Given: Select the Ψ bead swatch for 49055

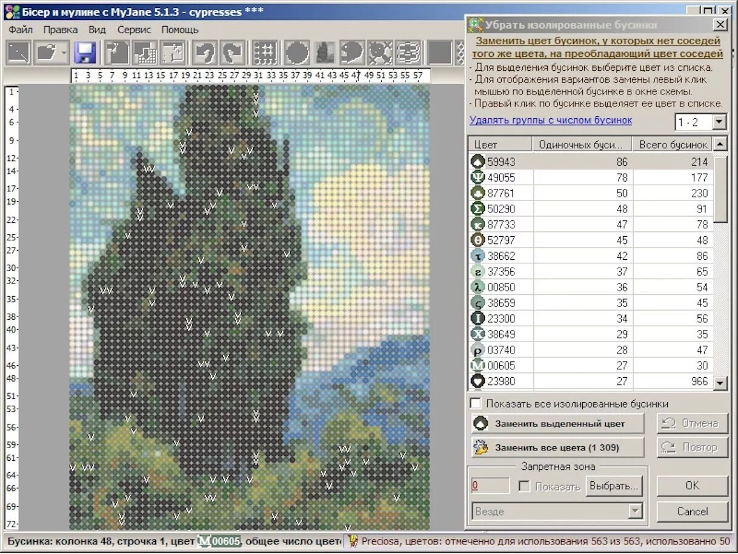Looking at the screenshot, I should pyautogui.click(x=478, y=177).
